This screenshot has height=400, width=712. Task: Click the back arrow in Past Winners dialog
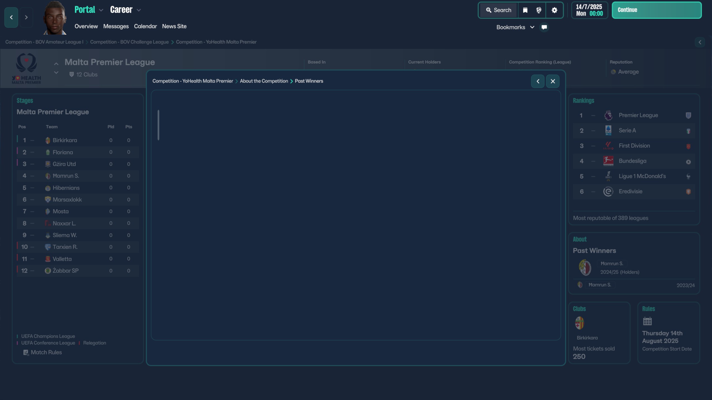point(538,81)
